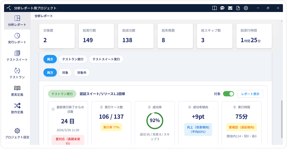Click the 総成功数 138 card
The width and height of the screenshot is (287, 149).
[x=136, y=36]
